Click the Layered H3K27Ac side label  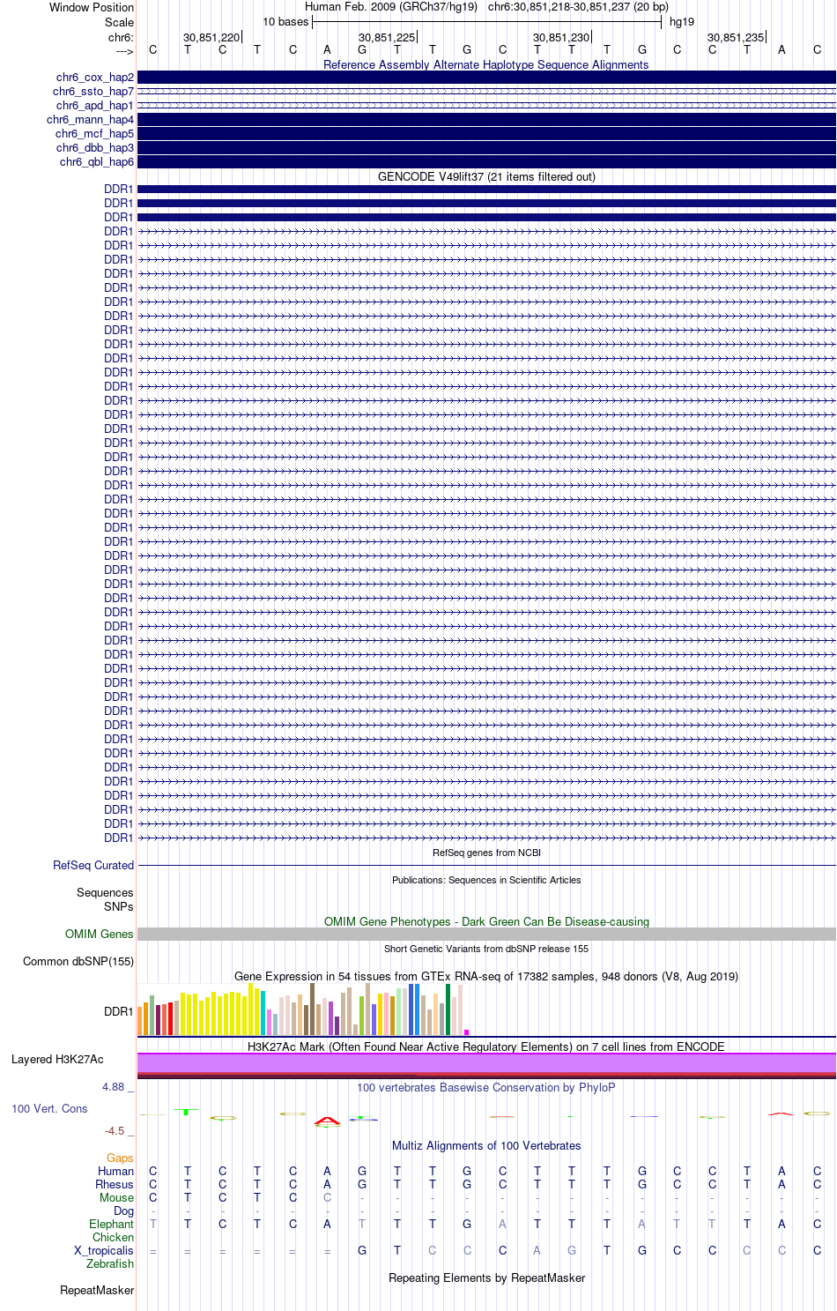57,1060
